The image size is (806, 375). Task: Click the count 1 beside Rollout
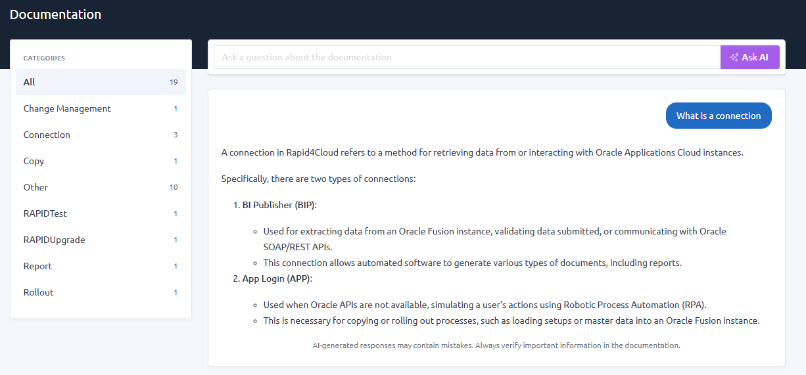click(x=176, y=292)
